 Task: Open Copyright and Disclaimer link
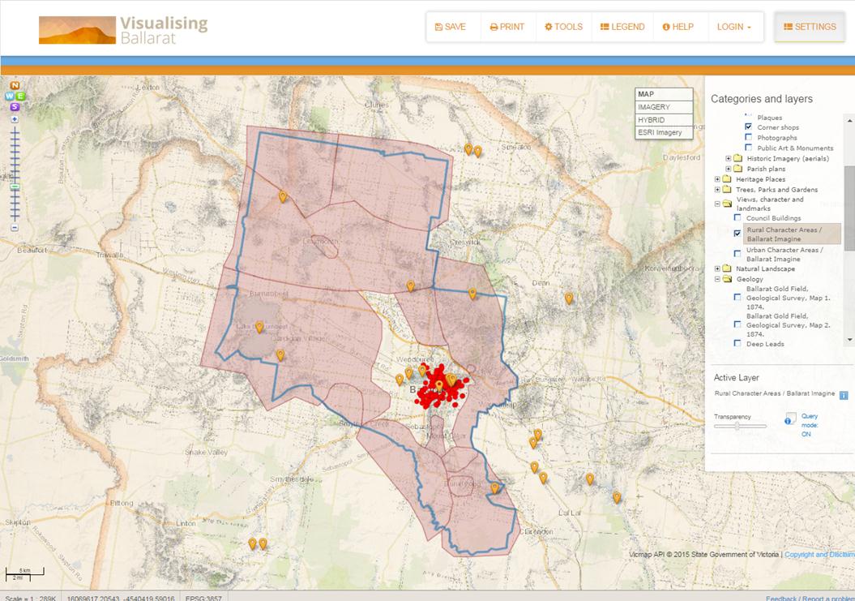coord(819,554)
